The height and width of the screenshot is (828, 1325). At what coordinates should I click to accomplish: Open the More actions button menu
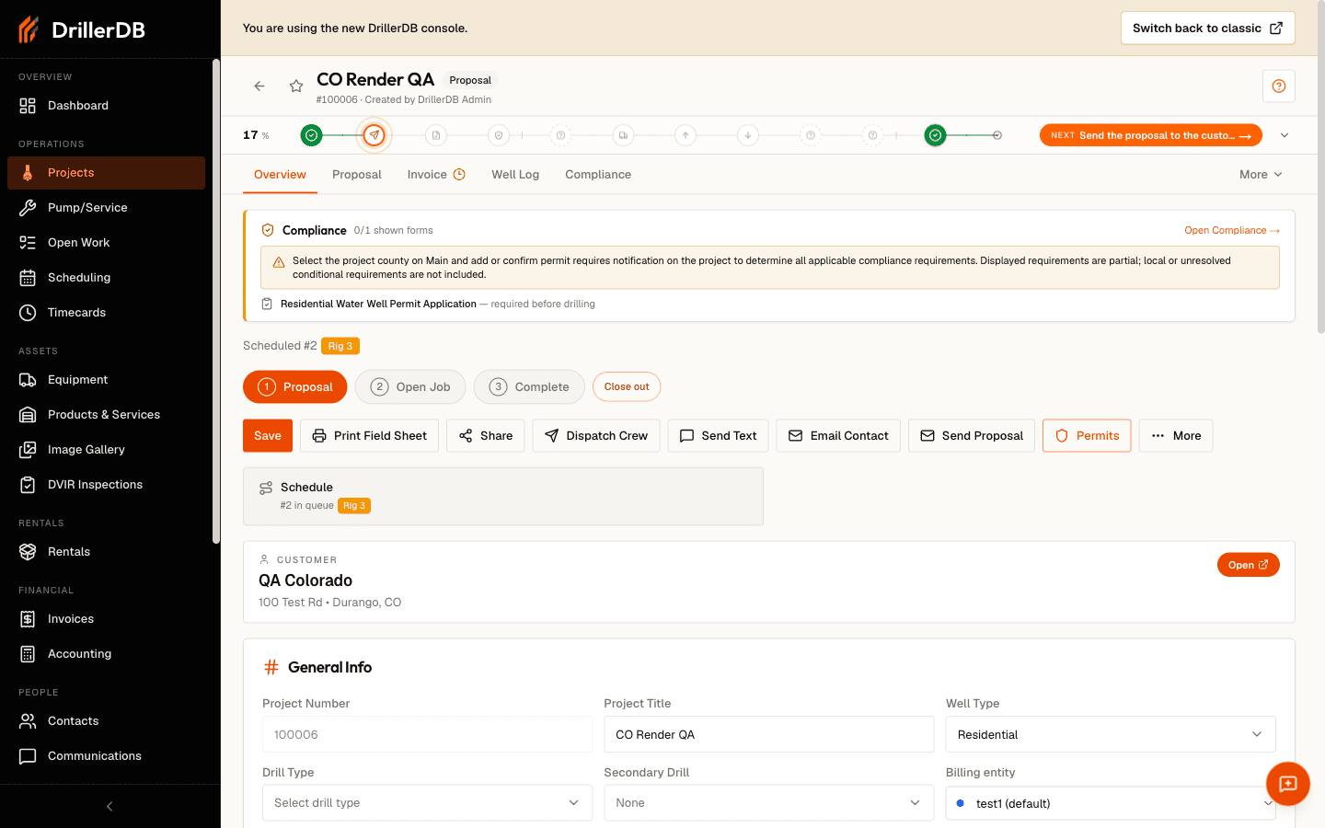point(1176,436)
